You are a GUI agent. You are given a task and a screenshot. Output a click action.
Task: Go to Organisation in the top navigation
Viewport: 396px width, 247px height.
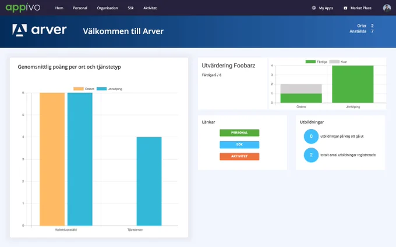[x=107, y=8]
